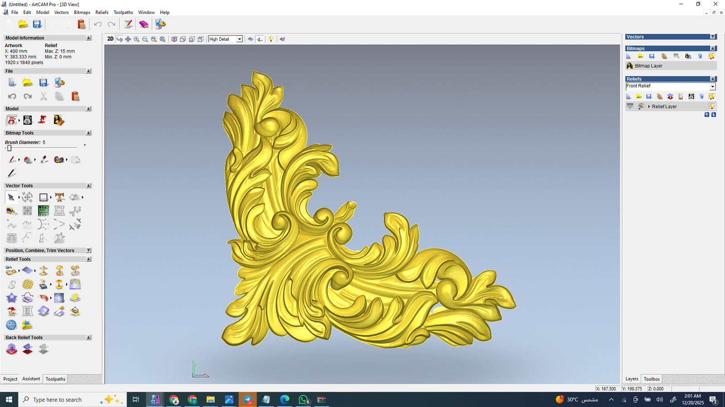
Task: Toggle the origin axes display button
Action: pos(260,39)
